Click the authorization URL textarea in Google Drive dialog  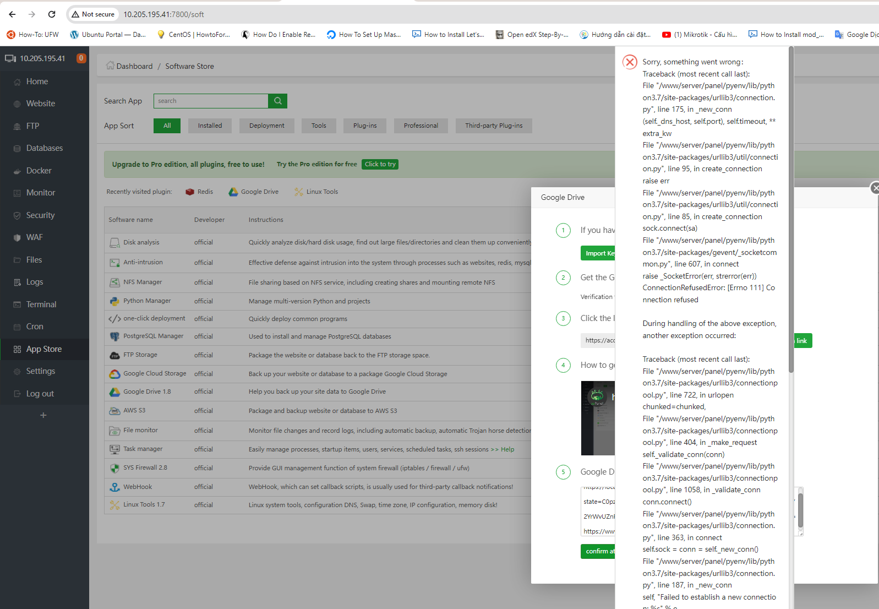click(x=598, y=512)
